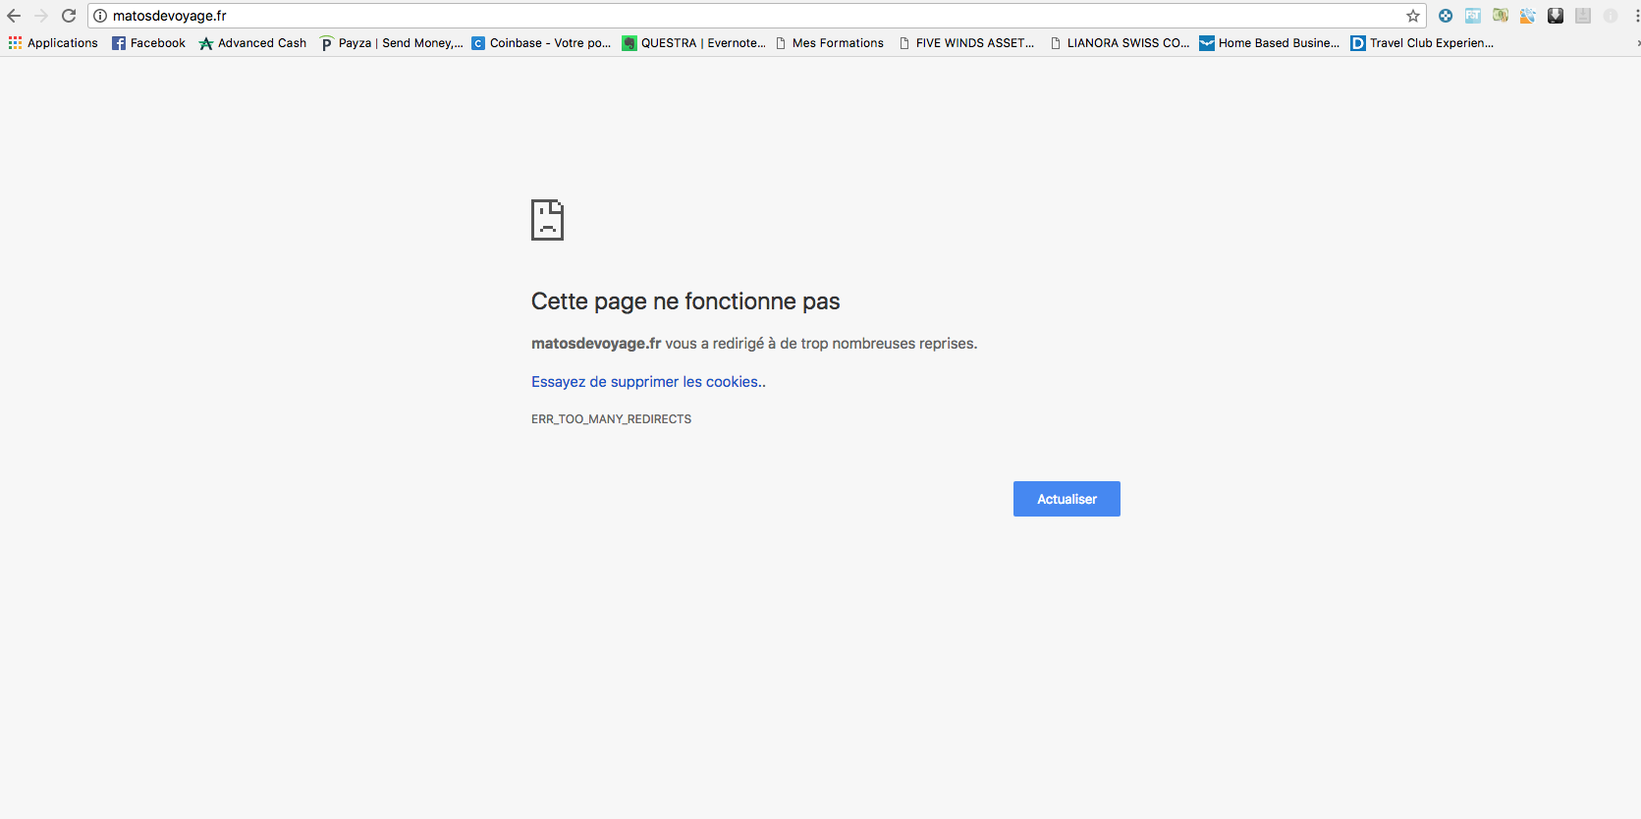Screen dimensions: 1641x819
Task: Click the black download arrow extension icon
Action: (x=1556, y=16)
